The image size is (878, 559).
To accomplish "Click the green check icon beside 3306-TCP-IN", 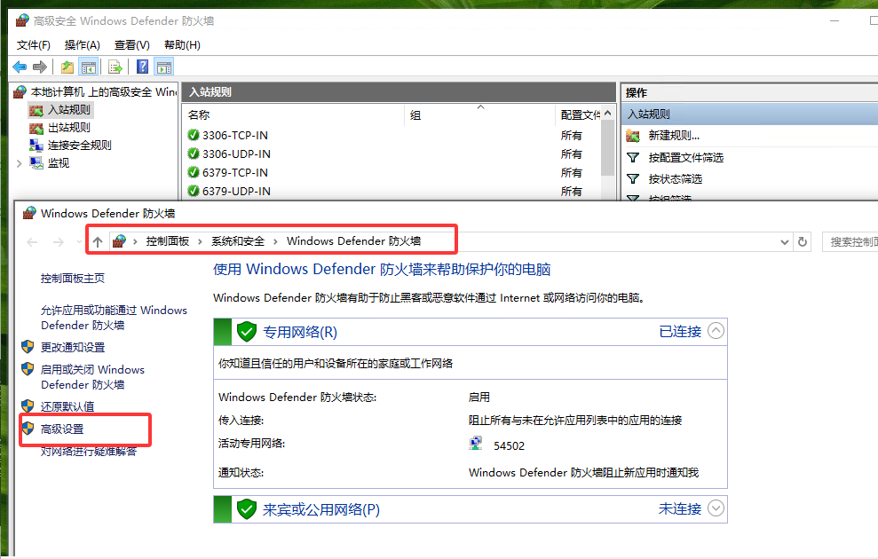I will (x=194, y=135).
